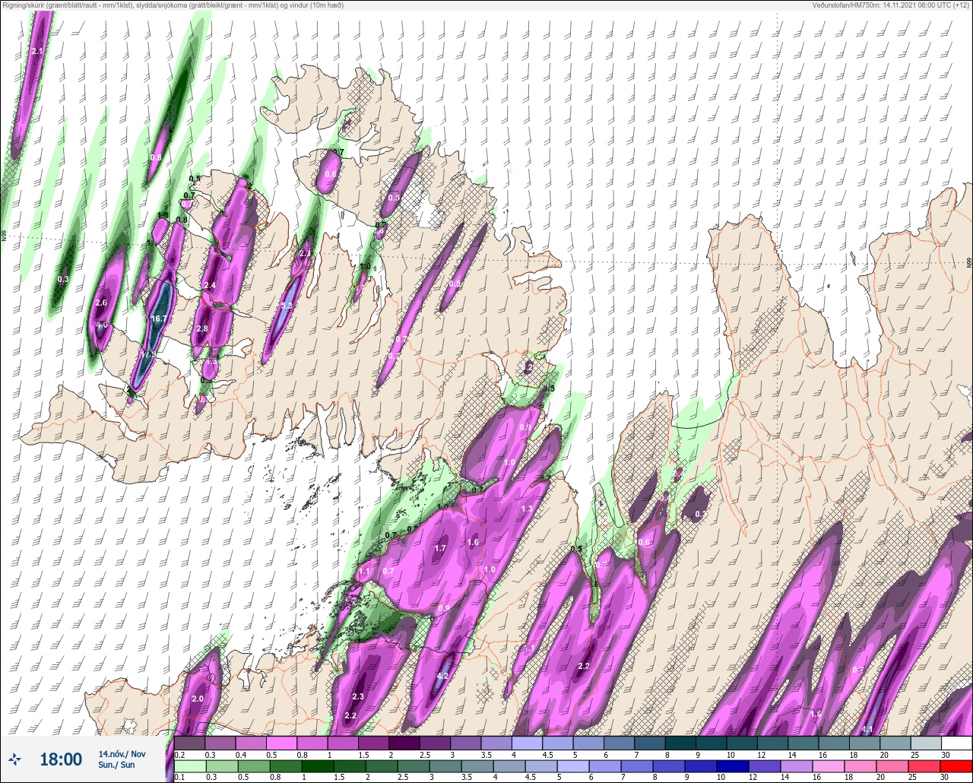This screenshot has height=783, width=973.
Task: Select upper legend light lavender swatch at 4
Action: tap(528, 743)
